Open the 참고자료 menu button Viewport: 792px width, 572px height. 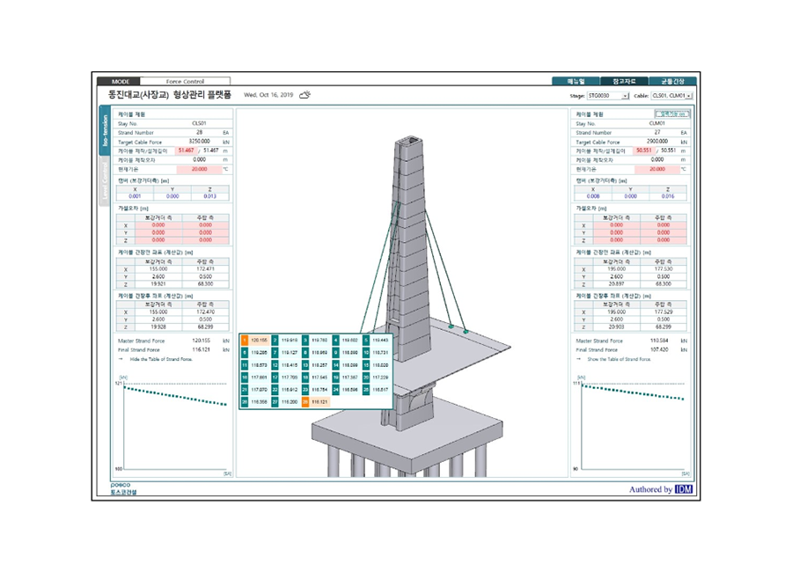[624, 81]
